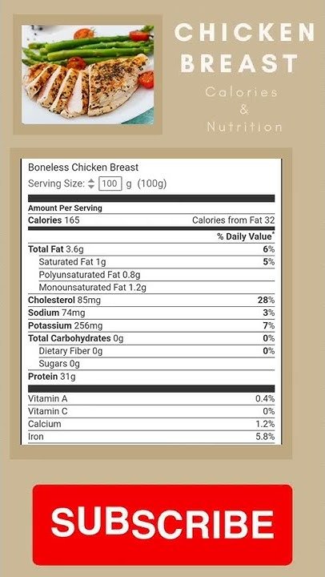325x577 pixels.
Task: Click the Calories from Fat 32 text
Action: pos(234,220)
